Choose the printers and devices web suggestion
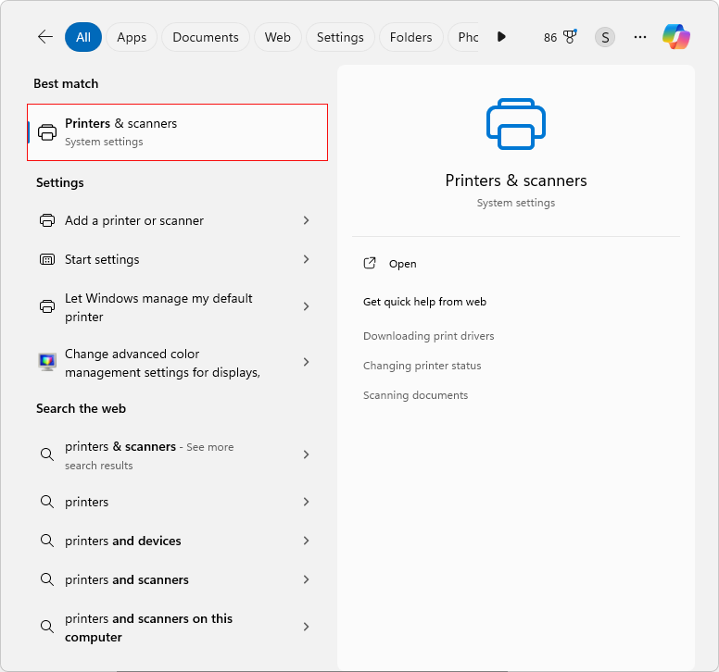The width and height of the screenshot is (719, 672). point(123,541)
